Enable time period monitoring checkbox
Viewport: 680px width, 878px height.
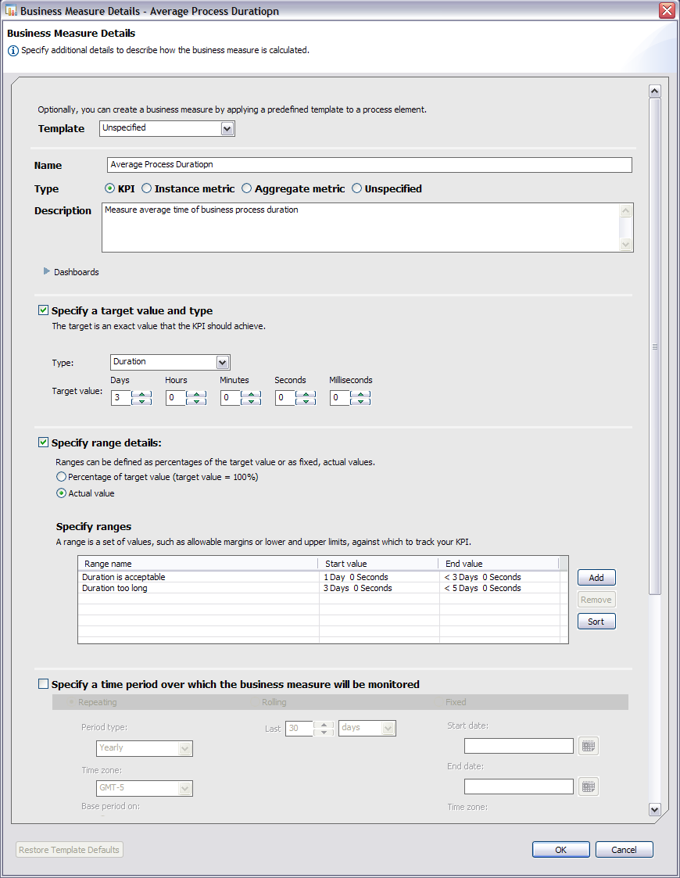tap(43, 683)
